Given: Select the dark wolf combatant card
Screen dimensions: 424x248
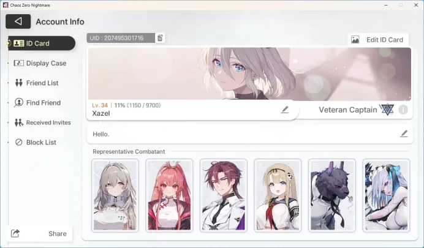Looking at the screenshot, I should [332, 195].
